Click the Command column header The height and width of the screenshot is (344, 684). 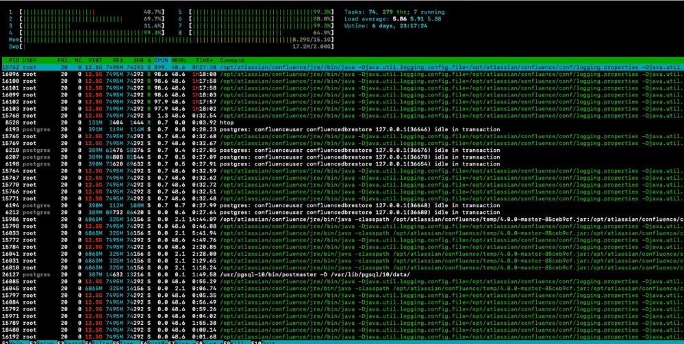(x=232, y=60)
